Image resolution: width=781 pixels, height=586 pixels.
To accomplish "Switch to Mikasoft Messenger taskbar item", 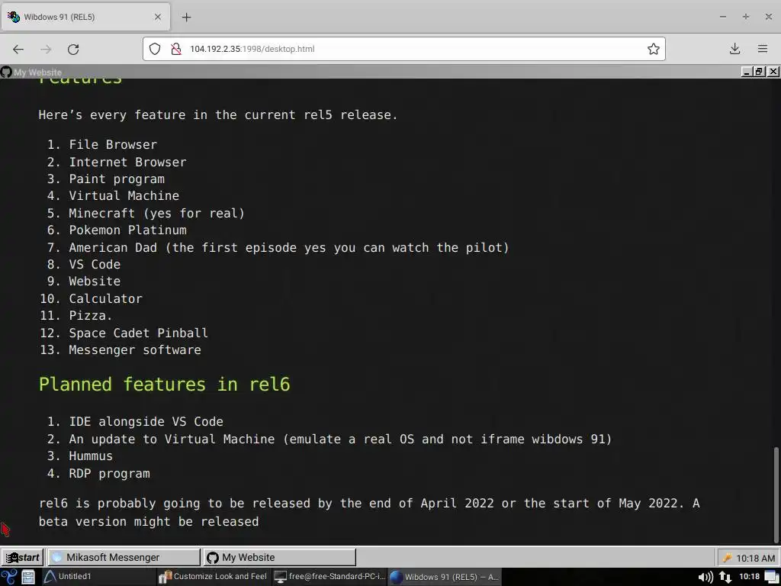I will pos(123,557).
